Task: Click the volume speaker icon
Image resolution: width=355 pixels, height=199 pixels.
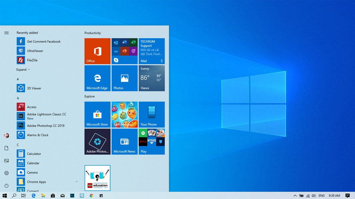Action: pyautogui.click(x=313, y=196)
